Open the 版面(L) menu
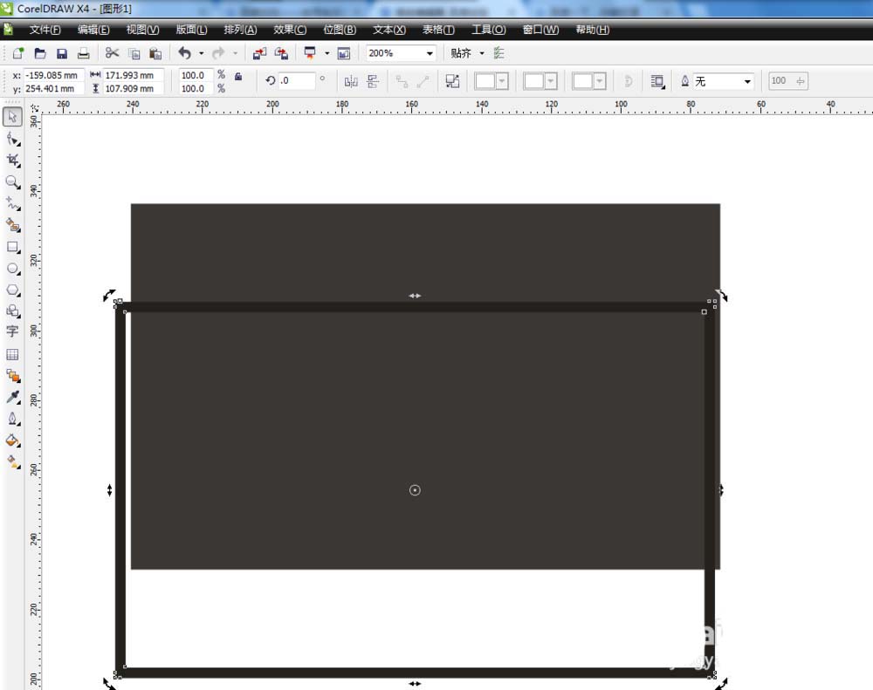873x690 pixels. 191,30
